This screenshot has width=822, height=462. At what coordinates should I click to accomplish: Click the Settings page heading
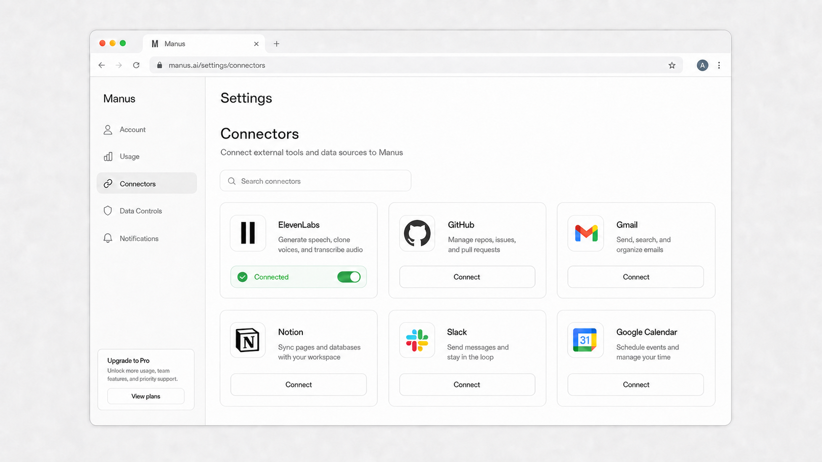246,98
